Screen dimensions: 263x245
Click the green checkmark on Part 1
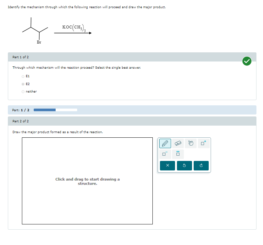247,61
